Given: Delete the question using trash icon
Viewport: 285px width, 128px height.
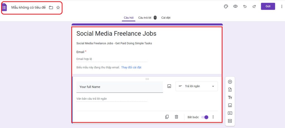Looking at the screenshot, I should (176, 117).
